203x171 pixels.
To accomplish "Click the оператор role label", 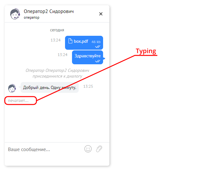I will [x=31, y=18].
